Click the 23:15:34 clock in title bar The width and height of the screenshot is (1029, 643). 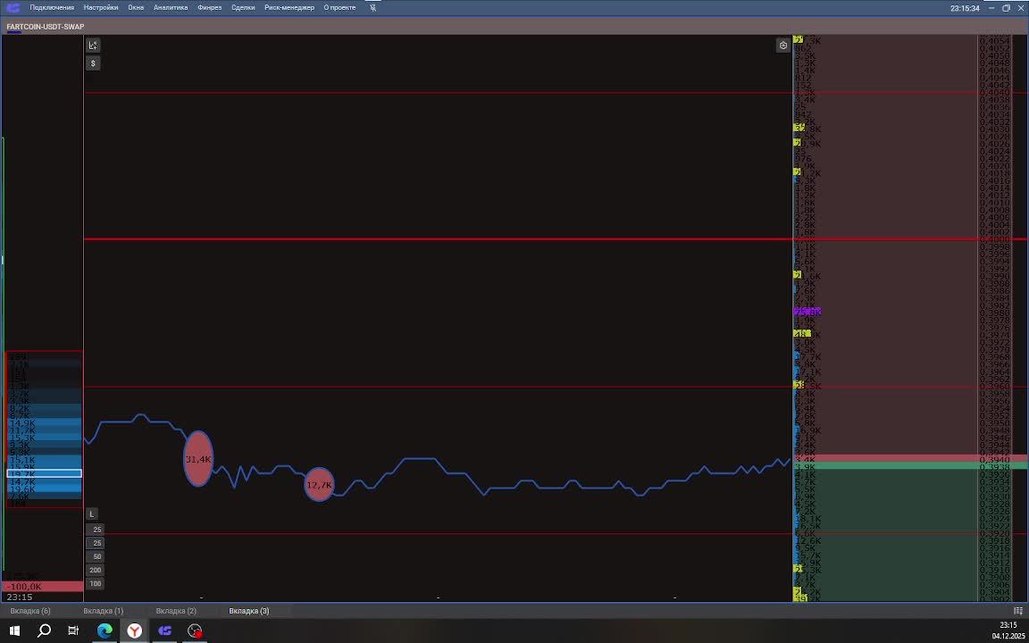pyautogui.click(x=965, y=8)
